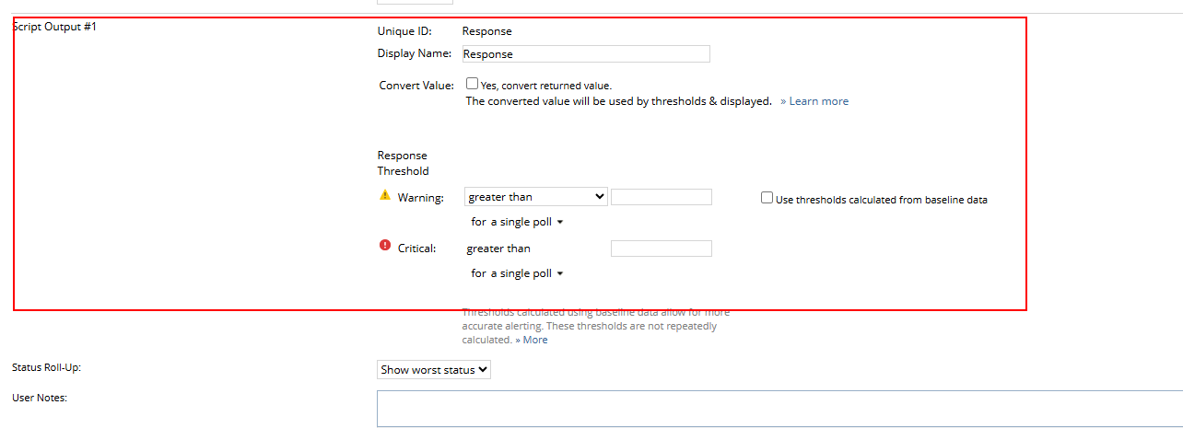Click the 'Response Threshold' heading
Image resolution: width=1183 pixels, height=428 pixels.
[x=403, y=163]
